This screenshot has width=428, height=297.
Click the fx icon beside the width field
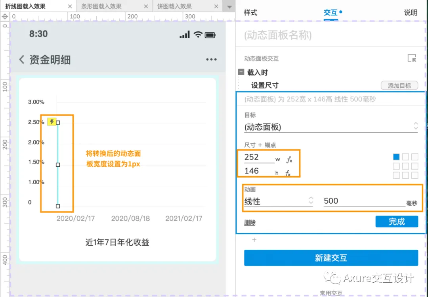tap(289, 159)
